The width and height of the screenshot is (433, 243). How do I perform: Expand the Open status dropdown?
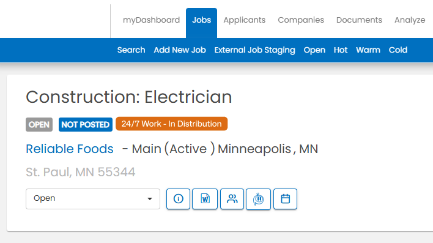(x=93, y=199)
